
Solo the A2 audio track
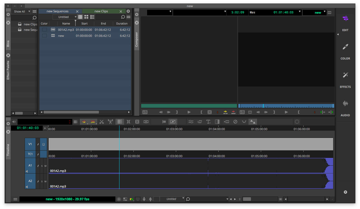42,181
